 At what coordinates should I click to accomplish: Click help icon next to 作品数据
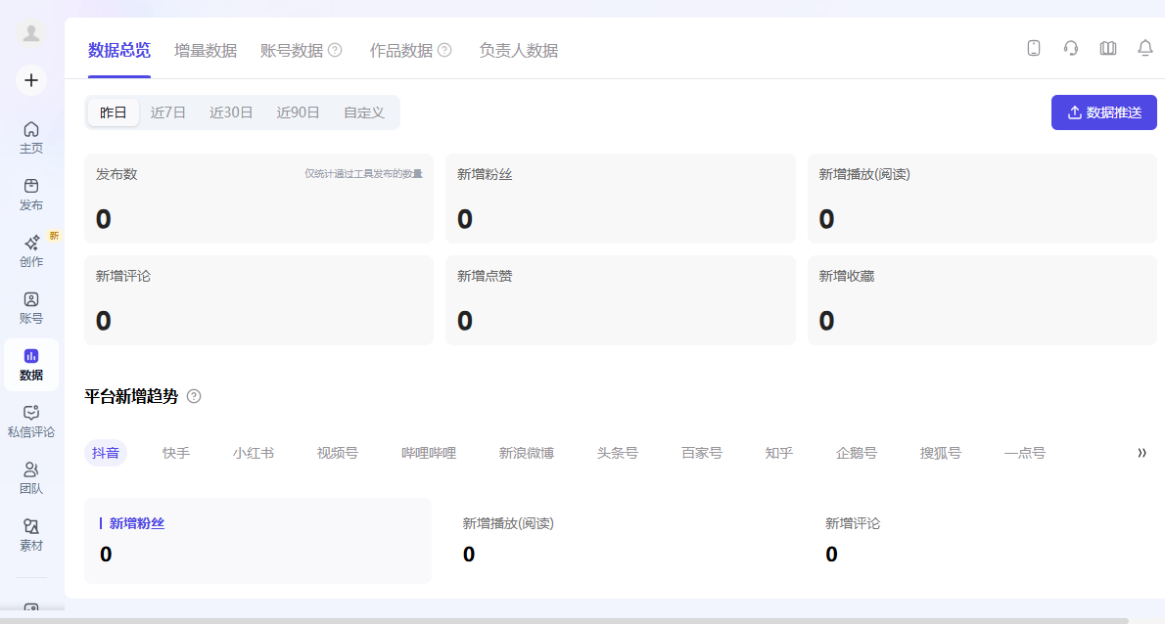444,51
